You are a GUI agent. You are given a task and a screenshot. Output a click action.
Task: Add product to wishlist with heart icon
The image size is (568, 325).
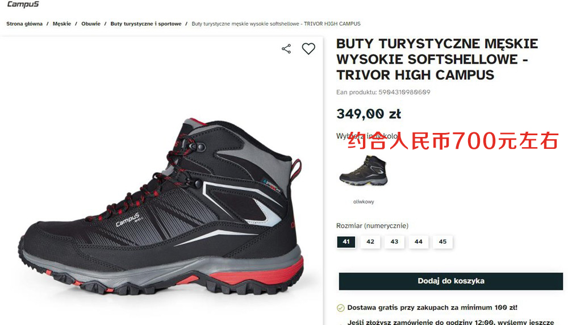coord(308,48)
